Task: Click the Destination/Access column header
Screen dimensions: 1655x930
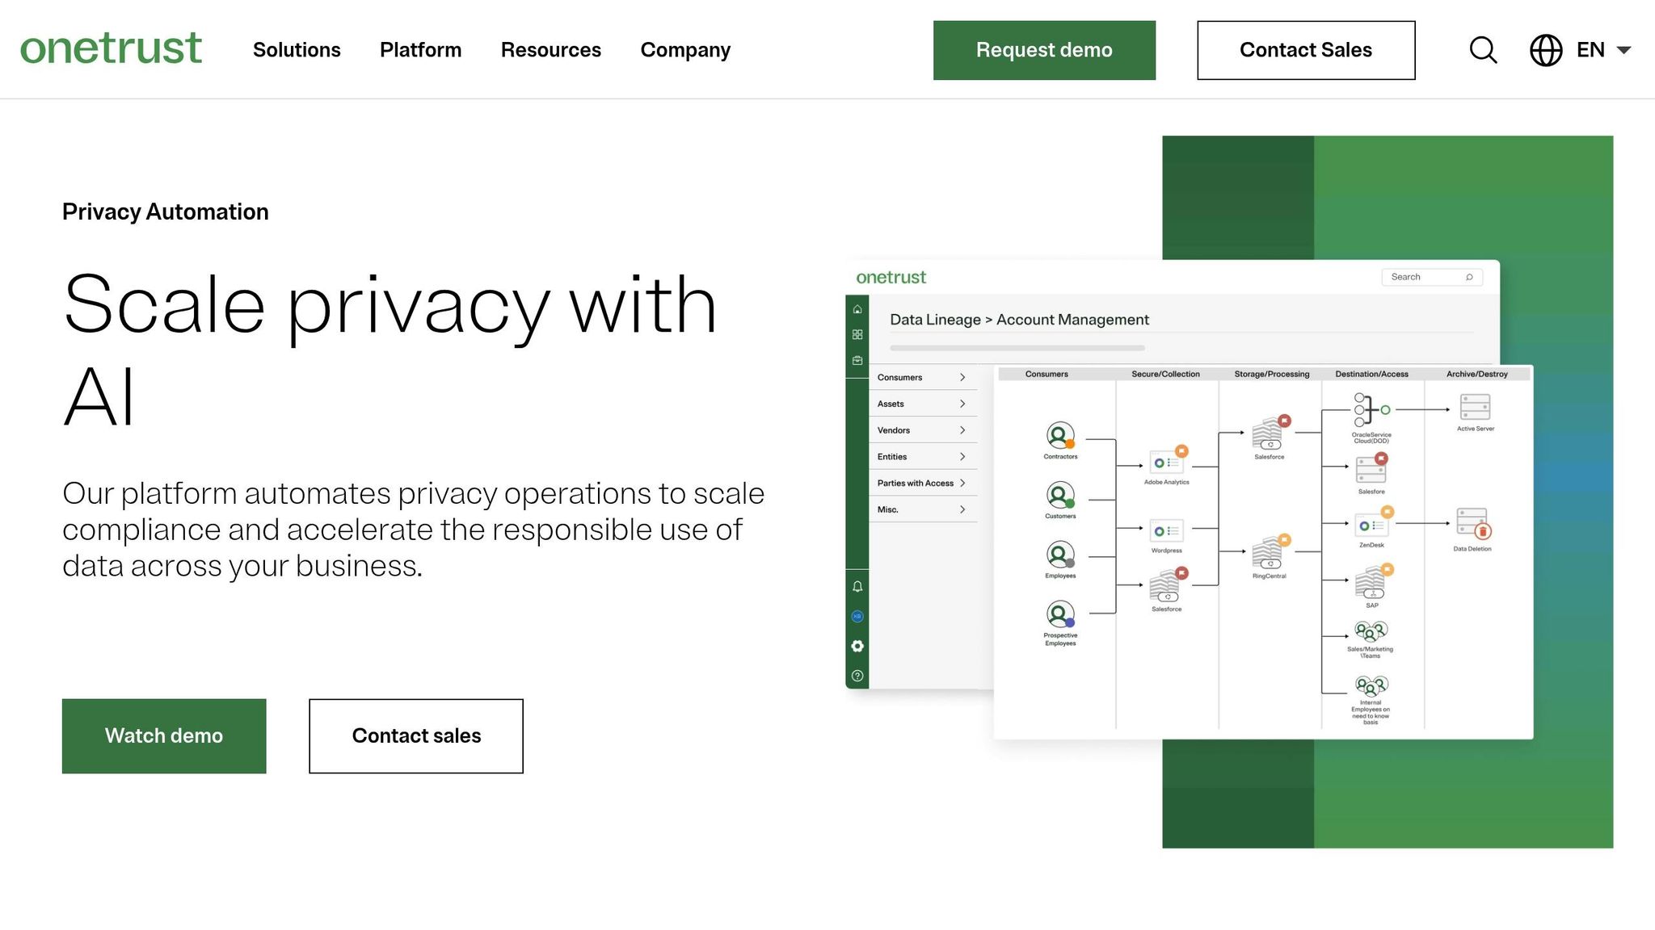Action: pyautogui.click(x=1371, y=374)
